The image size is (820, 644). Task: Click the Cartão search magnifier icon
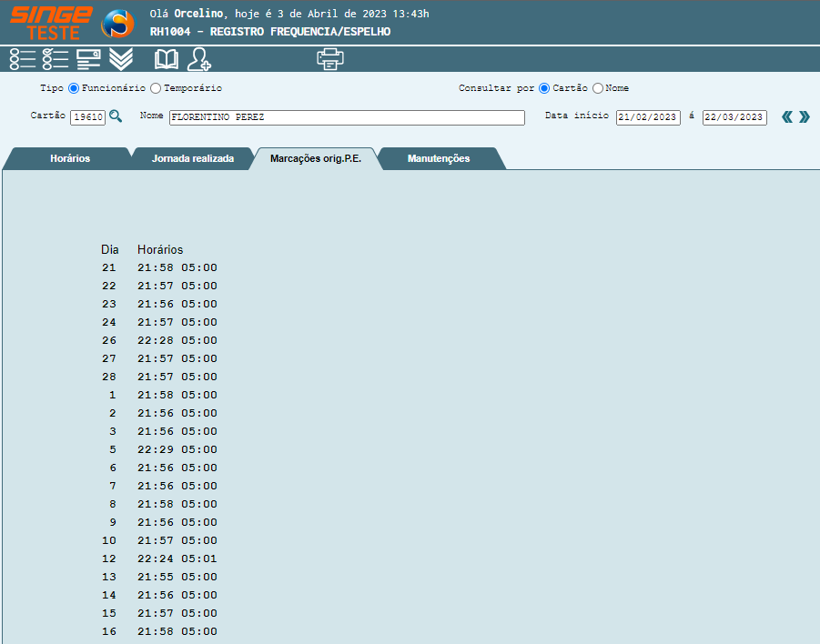pos(116,116)
